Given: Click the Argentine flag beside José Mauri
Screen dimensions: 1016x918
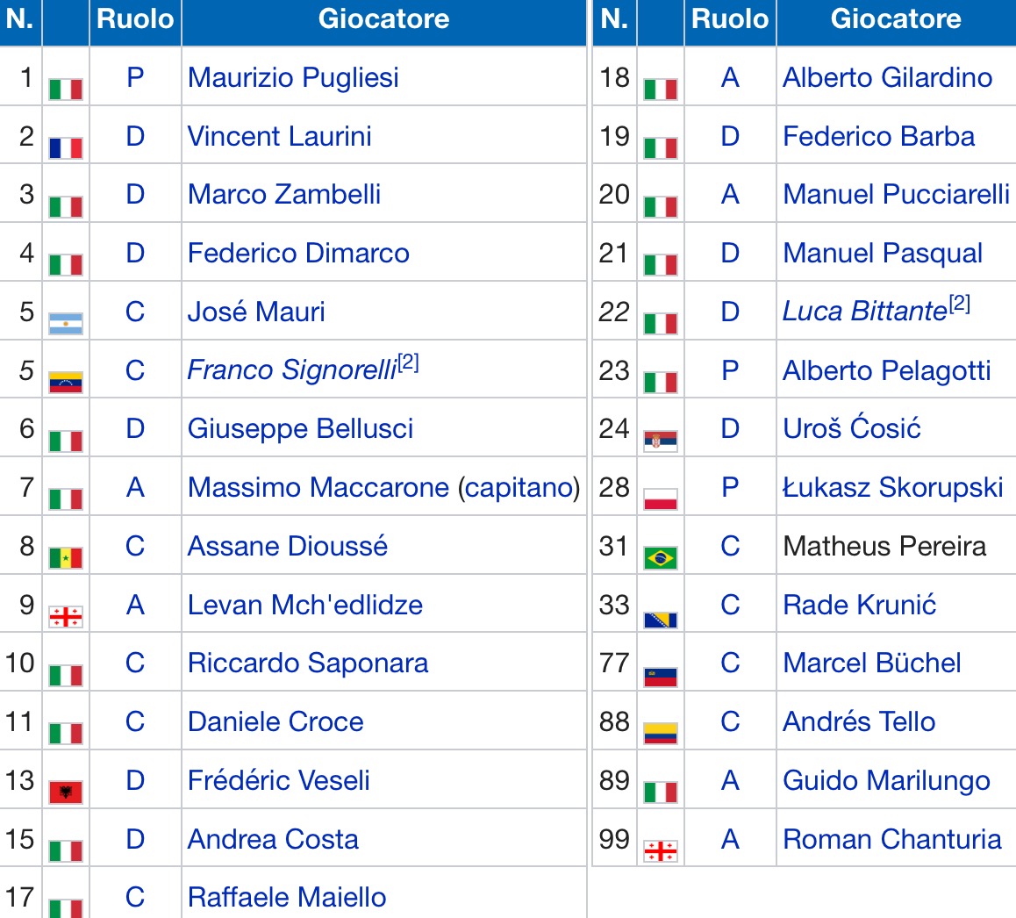Looking at the screenshot, I should [x=66, y=323].
